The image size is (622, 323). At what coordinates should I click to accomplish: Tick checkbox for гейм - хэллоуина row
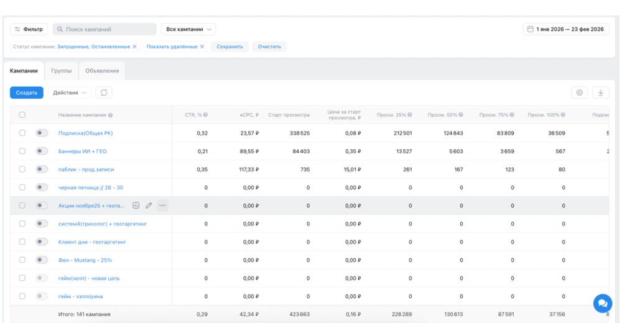pos(22,296)
